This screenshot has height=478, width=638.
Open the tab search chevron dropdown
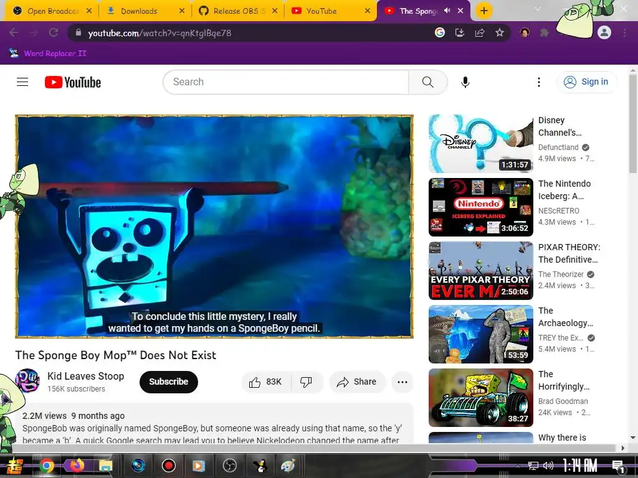(538, 9)
